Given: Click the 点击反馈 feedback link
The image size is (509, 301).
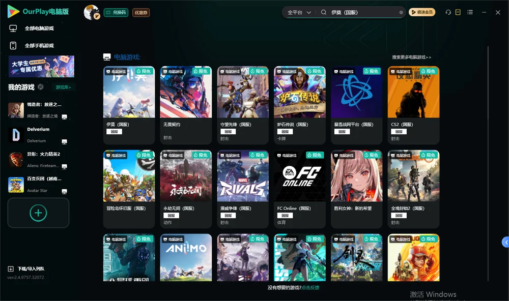Looking at the screenshot, I should click(x=310, y=287).
